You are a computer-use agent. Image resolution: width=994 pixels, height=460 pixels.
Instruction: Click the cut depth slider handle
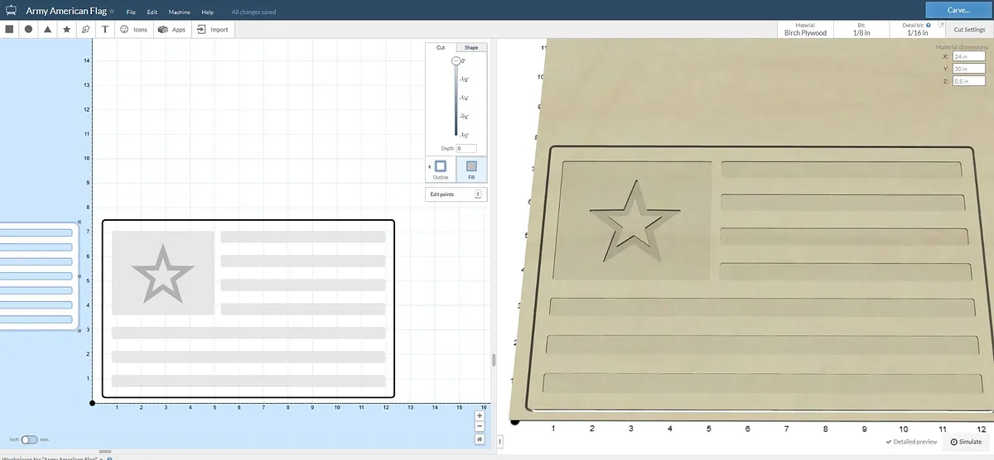click(x=456, y=61)
